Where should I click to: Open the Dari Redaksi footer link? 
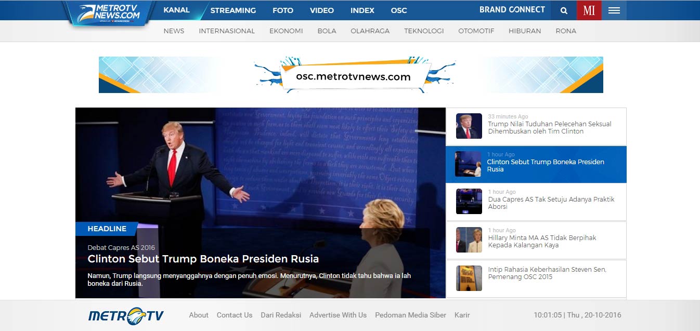281,315
